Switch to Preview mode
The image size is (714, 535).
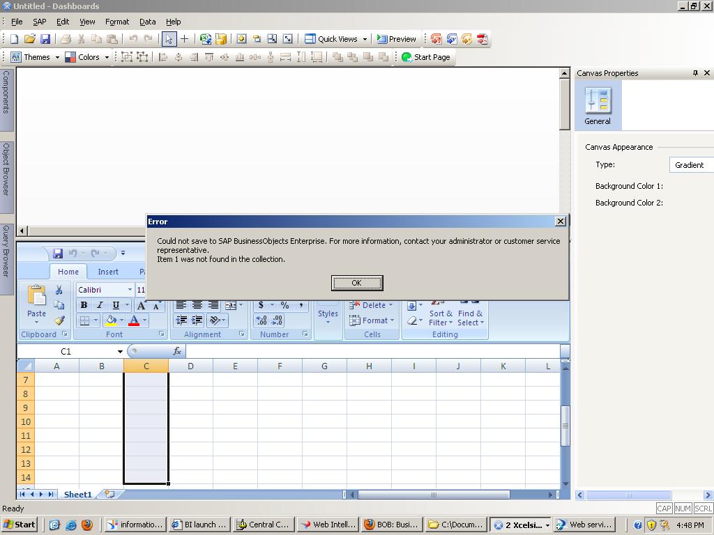click(396, 39)
